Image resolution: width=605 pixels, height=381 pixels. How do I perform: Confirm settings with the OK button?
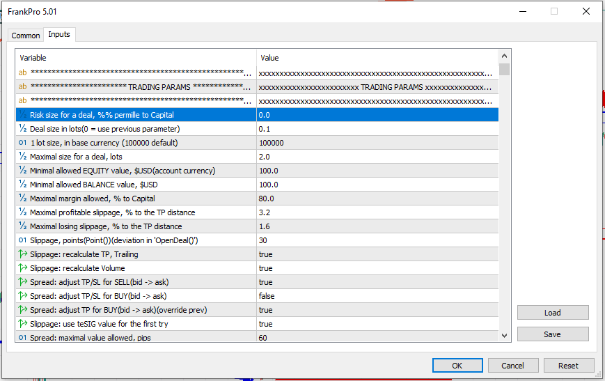point(457,366)
